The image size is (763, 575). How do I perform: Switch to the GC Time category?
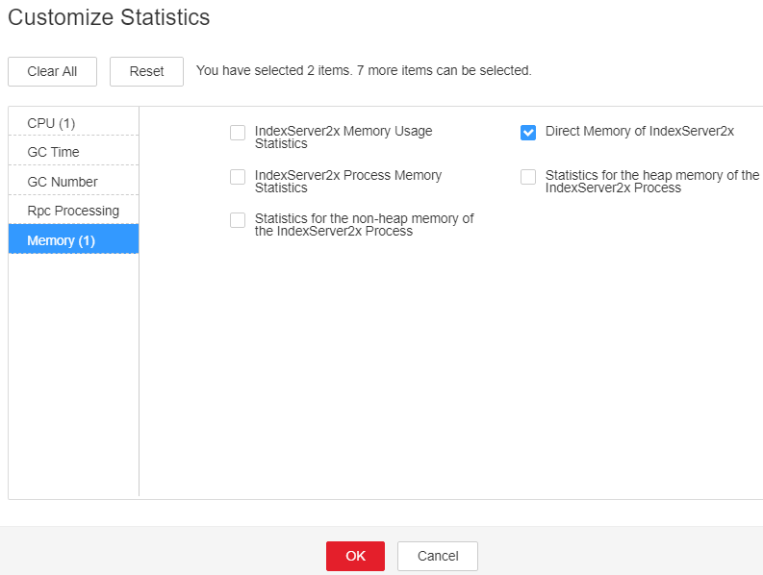point(73,151)
